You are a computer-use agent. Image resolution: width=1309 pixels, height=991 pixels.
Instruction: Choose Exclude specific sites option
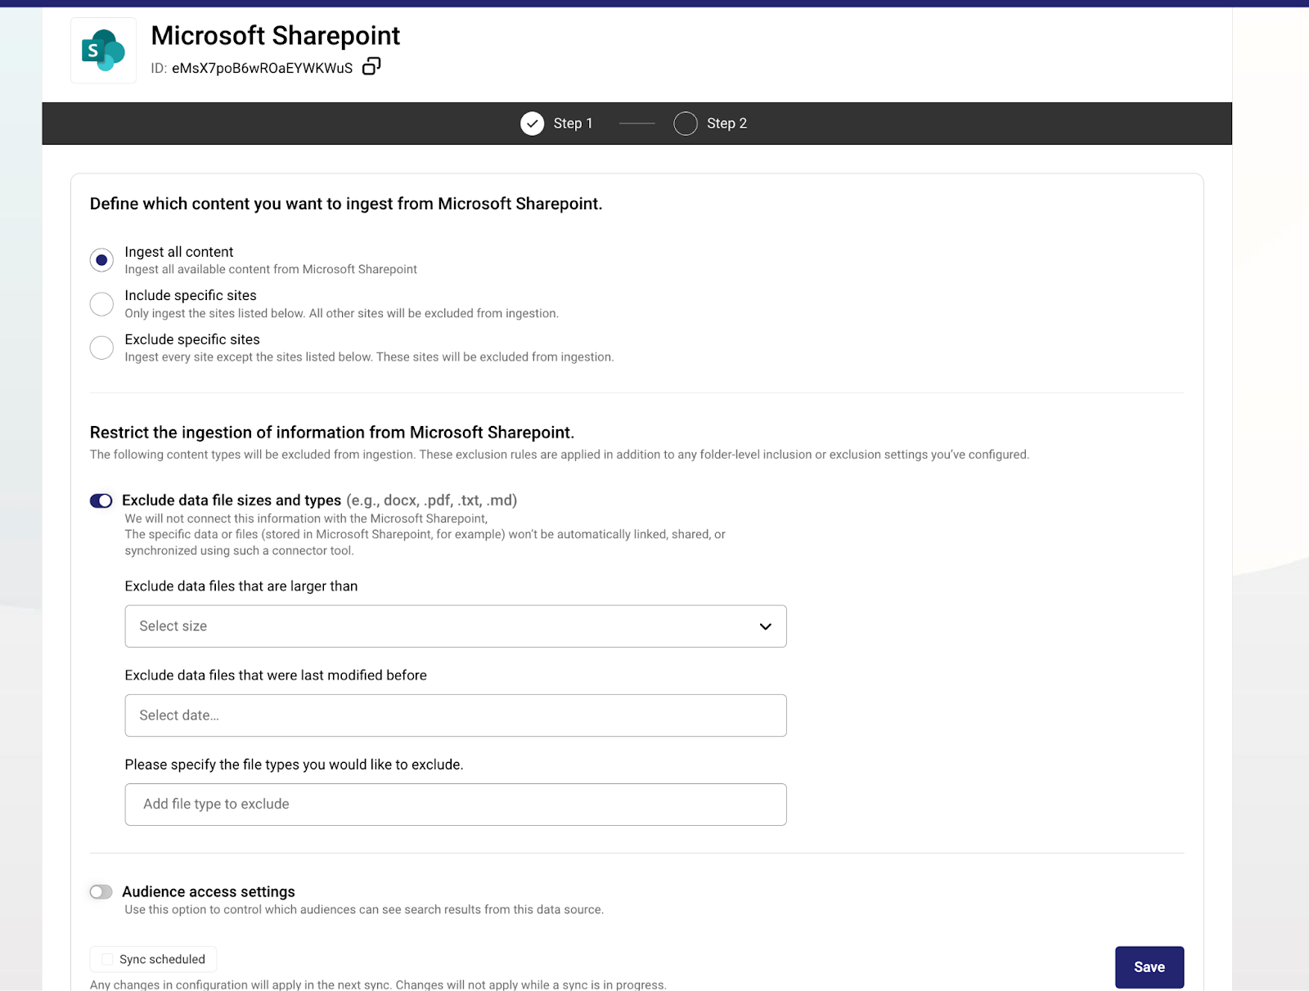tap(101, 348)
